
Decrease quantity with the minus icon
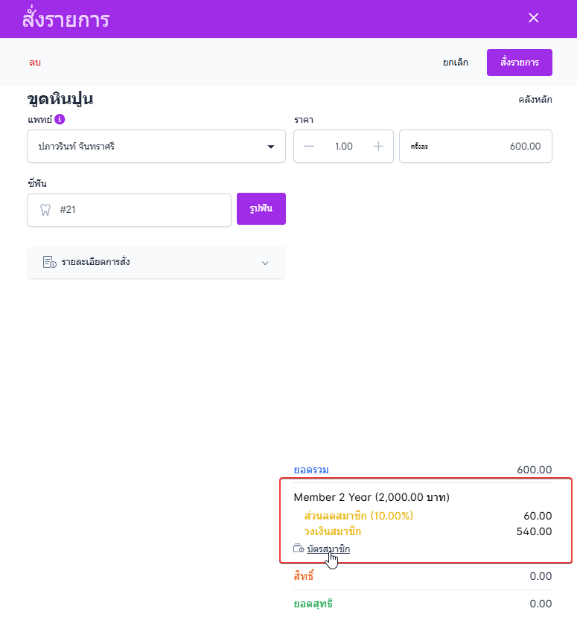point(310,147)
